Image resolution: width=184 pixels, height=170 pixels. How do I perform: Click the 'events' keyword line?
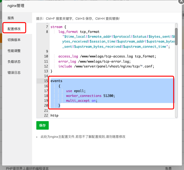tap(56, 81)
